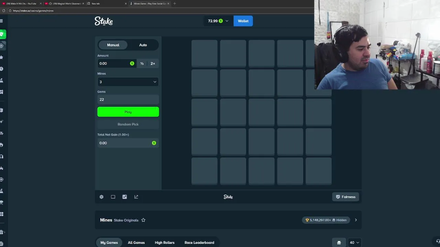Click the center tile of mines grid
Screen dimensions: 440x247
262,112
